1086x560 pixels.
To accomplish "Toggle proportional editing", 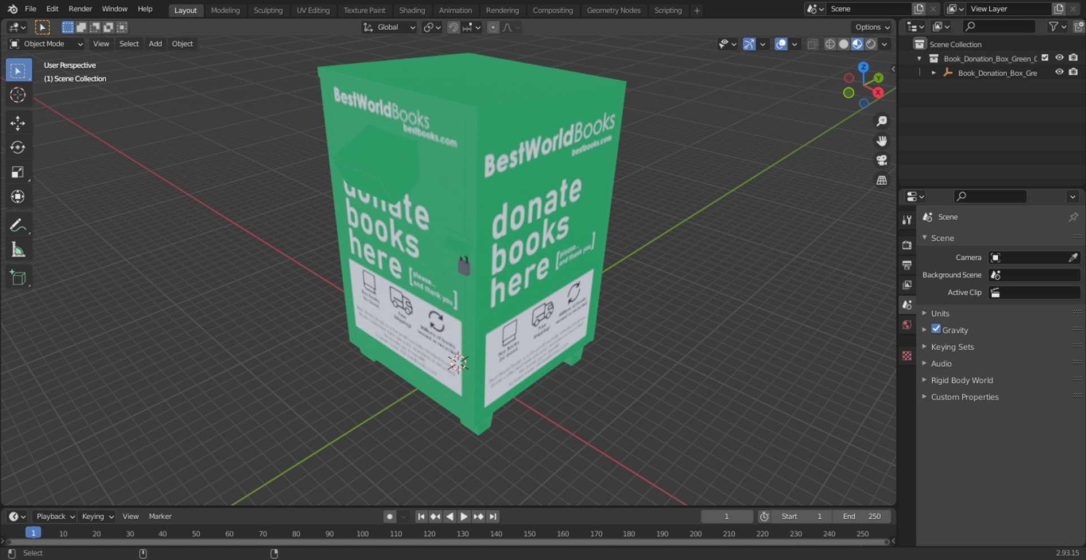I will (493, 27).
